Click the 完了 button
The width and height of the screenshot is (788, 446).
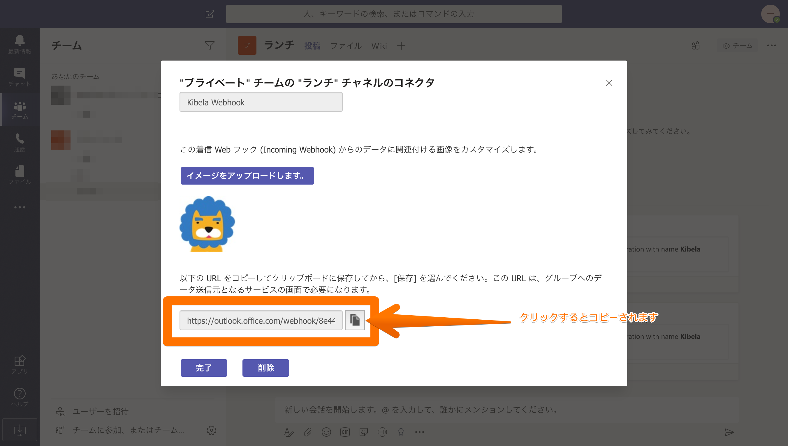[204, 368]
